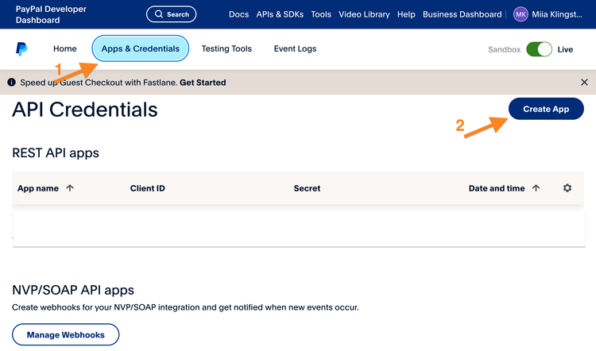Go to the Business Dashboard link
This screenshot has width=596, height=351.
(462, 14)
